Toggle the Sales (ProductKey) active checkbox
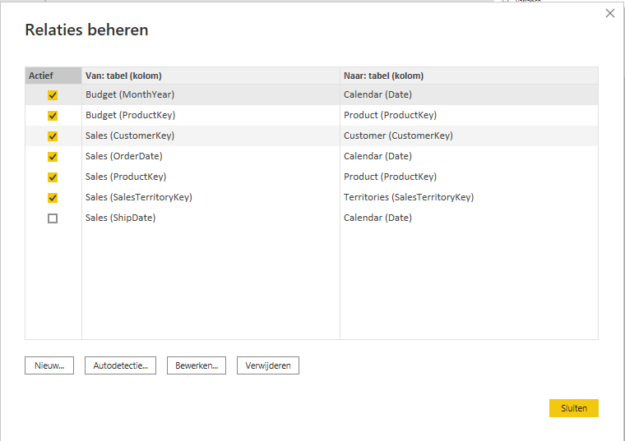This screenshot has width=625, height=441. point(53,177)
